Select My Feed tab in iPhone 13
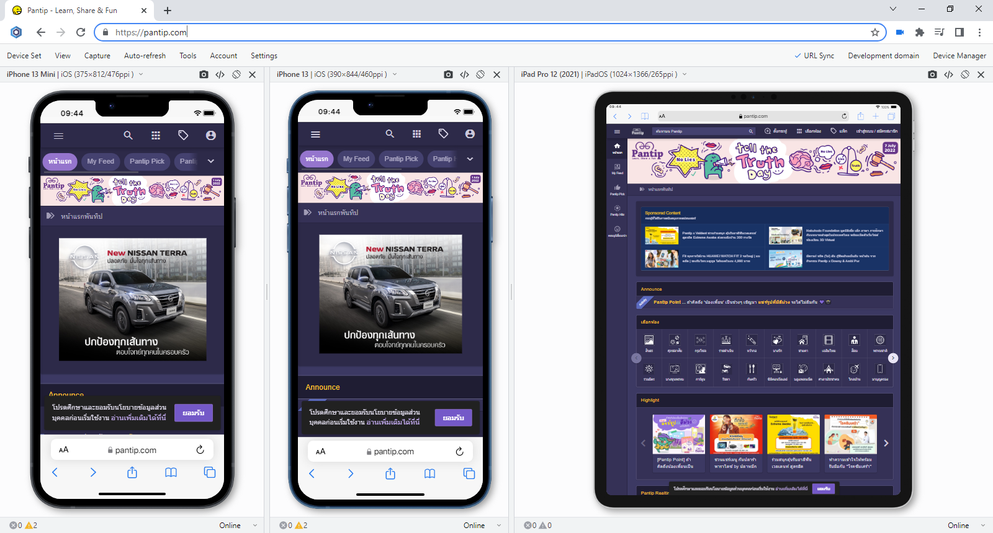This screenshot has width=993, height=533. point(356,159)
